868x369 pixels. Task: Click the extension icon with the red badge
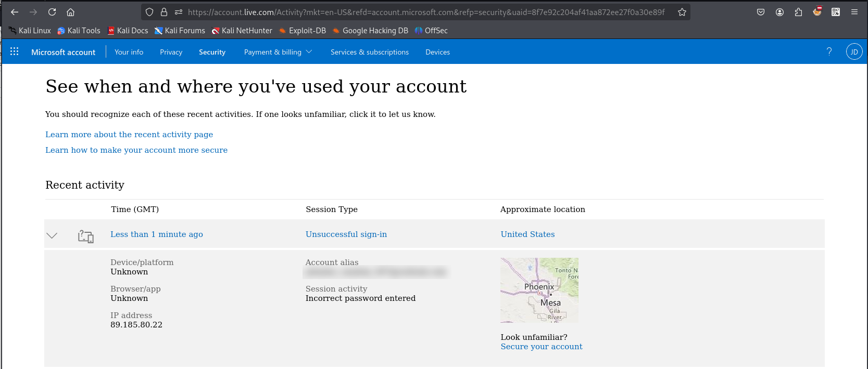click(x=817, y=11)
